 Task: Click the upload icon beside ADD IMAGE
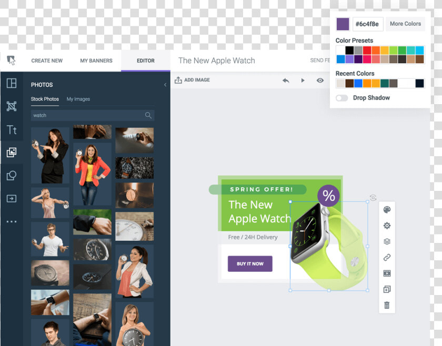tap(178, 80)
